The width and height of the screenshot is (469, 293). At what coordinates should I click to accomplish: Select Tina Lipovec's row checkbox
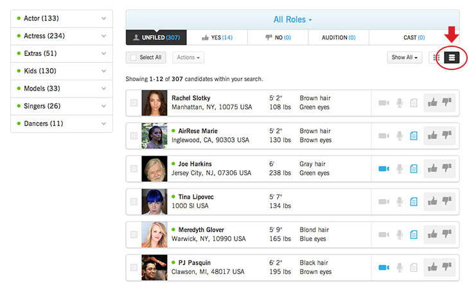pos(134,202)
